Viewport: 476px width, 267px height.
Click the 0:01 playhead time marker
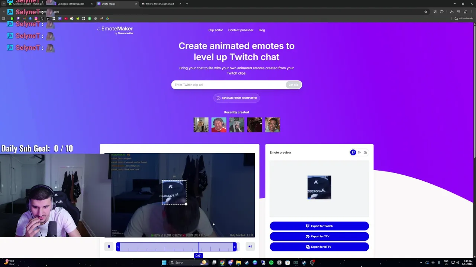(199, 256)
